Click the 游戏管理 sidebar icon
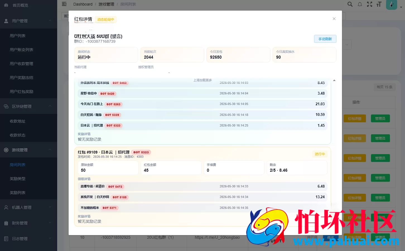The width and height of the screenshot is (405, 251). [6, 150]
